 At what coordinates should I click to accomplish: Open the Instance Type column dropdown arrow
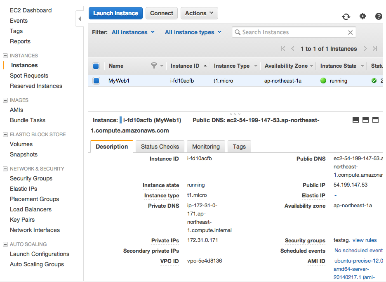(256, 66)
